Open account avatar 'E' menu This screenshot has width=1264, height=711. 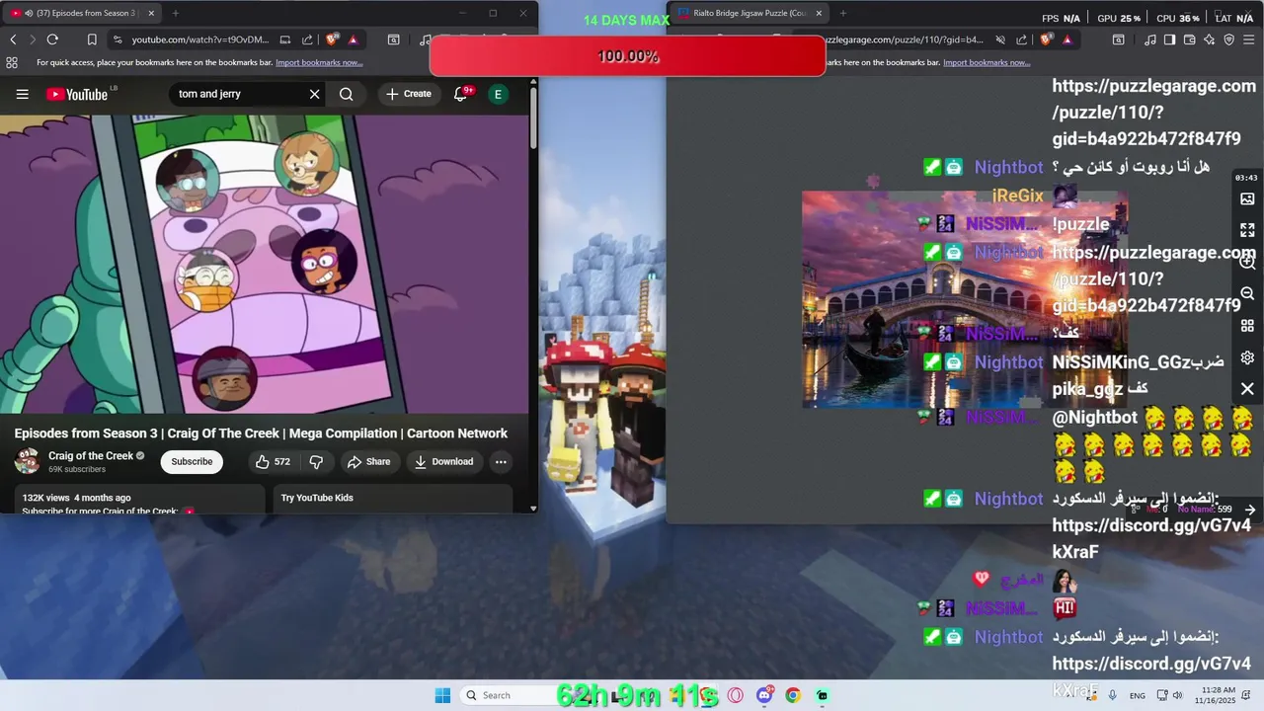[x=498, y=94]
